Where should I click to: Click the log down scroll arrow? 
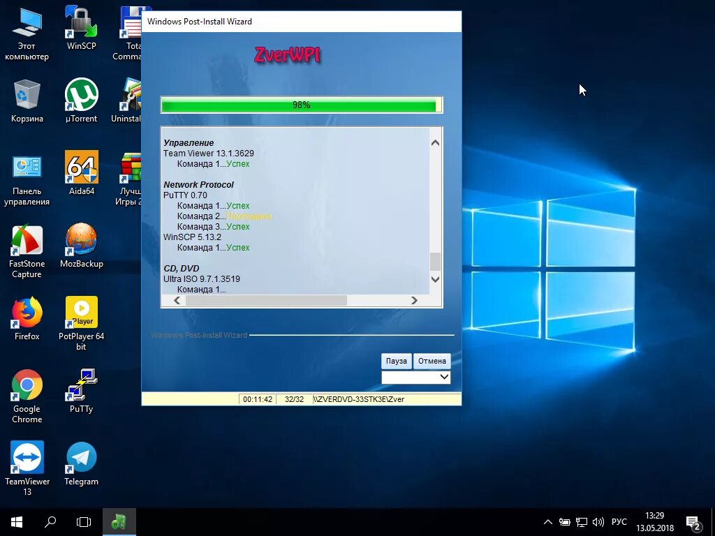click(436, 279)
